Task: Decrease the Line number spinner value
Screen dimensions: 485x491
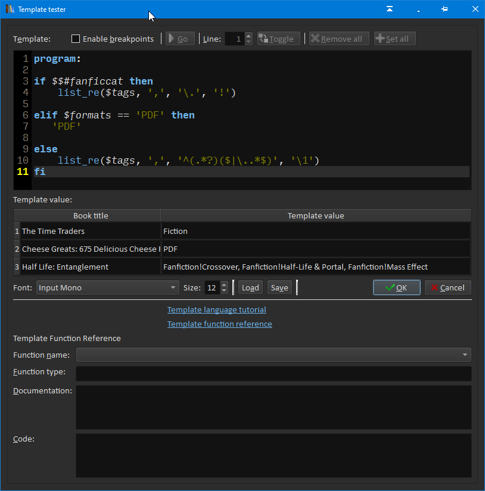Action: point(248,42)
